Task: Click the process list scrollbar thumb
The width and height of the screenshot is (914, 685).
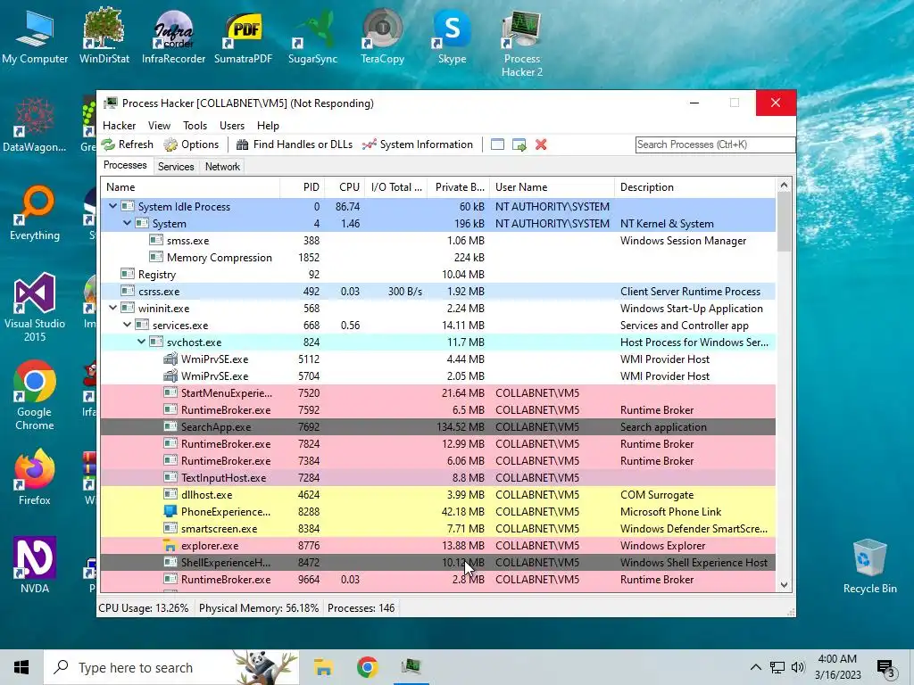Action: (x=784, y=223)
